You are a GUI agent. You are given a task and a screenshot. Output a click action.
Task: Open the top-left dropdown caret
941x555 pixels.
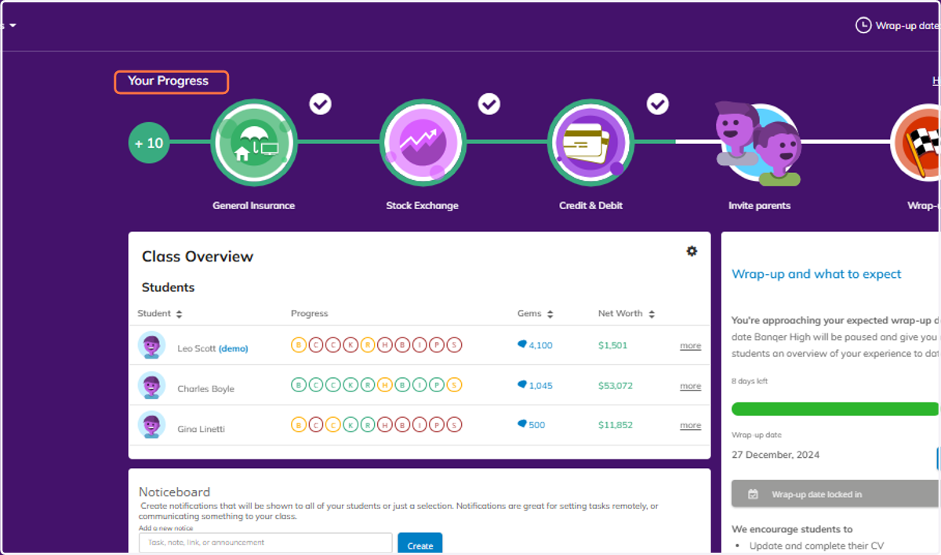tap(13, 25)
